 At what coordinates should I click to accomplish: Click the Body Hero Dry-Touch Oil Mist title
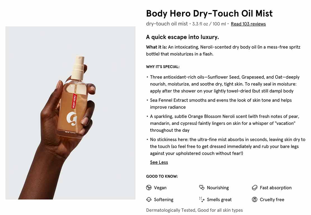pos(209,13)
